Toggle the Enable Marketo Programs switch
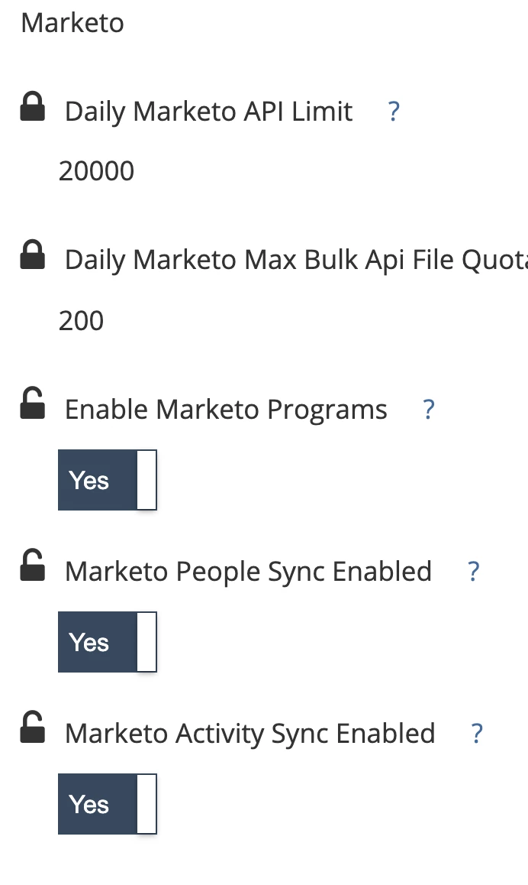Screen dimensions: 528x885 tap(107, 480)
